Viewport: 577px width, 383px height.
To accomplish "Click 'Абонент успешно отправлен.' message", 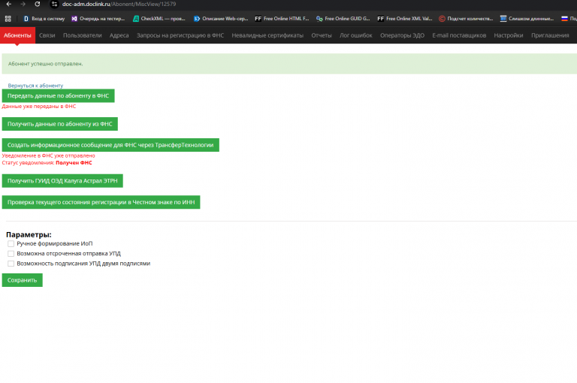I will 45,64.
